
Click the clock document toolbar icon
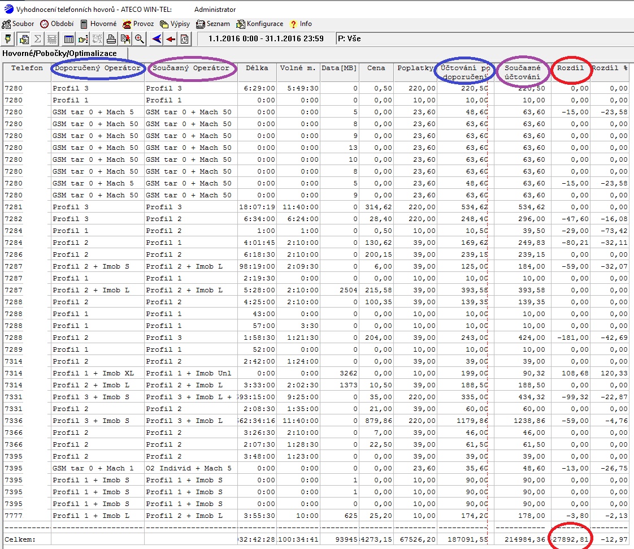pos(184,39)
